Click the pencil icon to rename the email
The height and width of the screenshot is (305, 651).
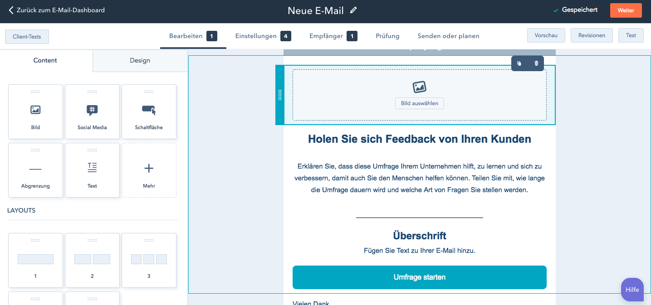(353, 10)
